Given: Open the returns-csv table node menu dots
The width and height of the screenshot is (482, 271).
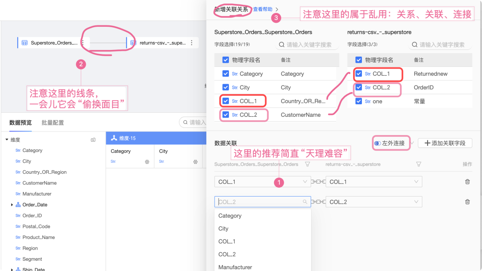Looking at the screenshot, I should (191, 43).
